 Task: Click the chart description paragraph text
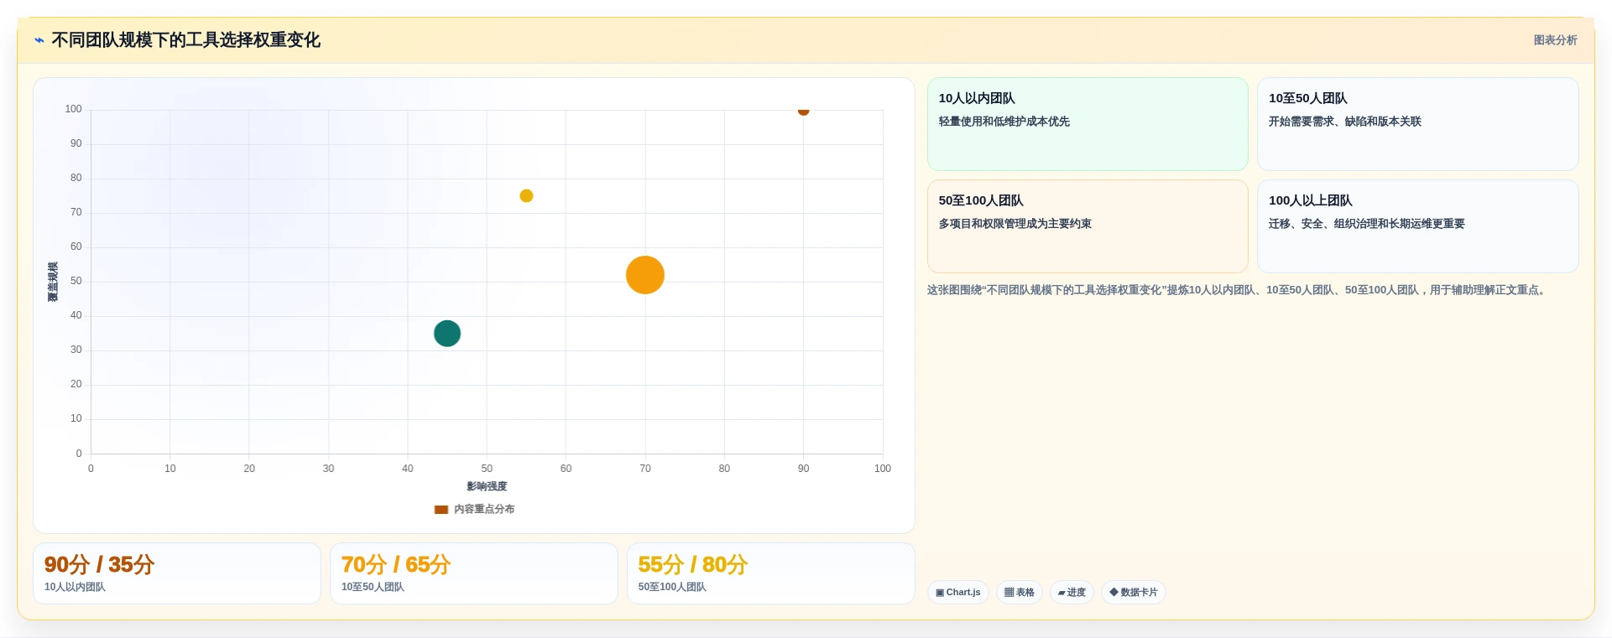[x=1237, y=290]
